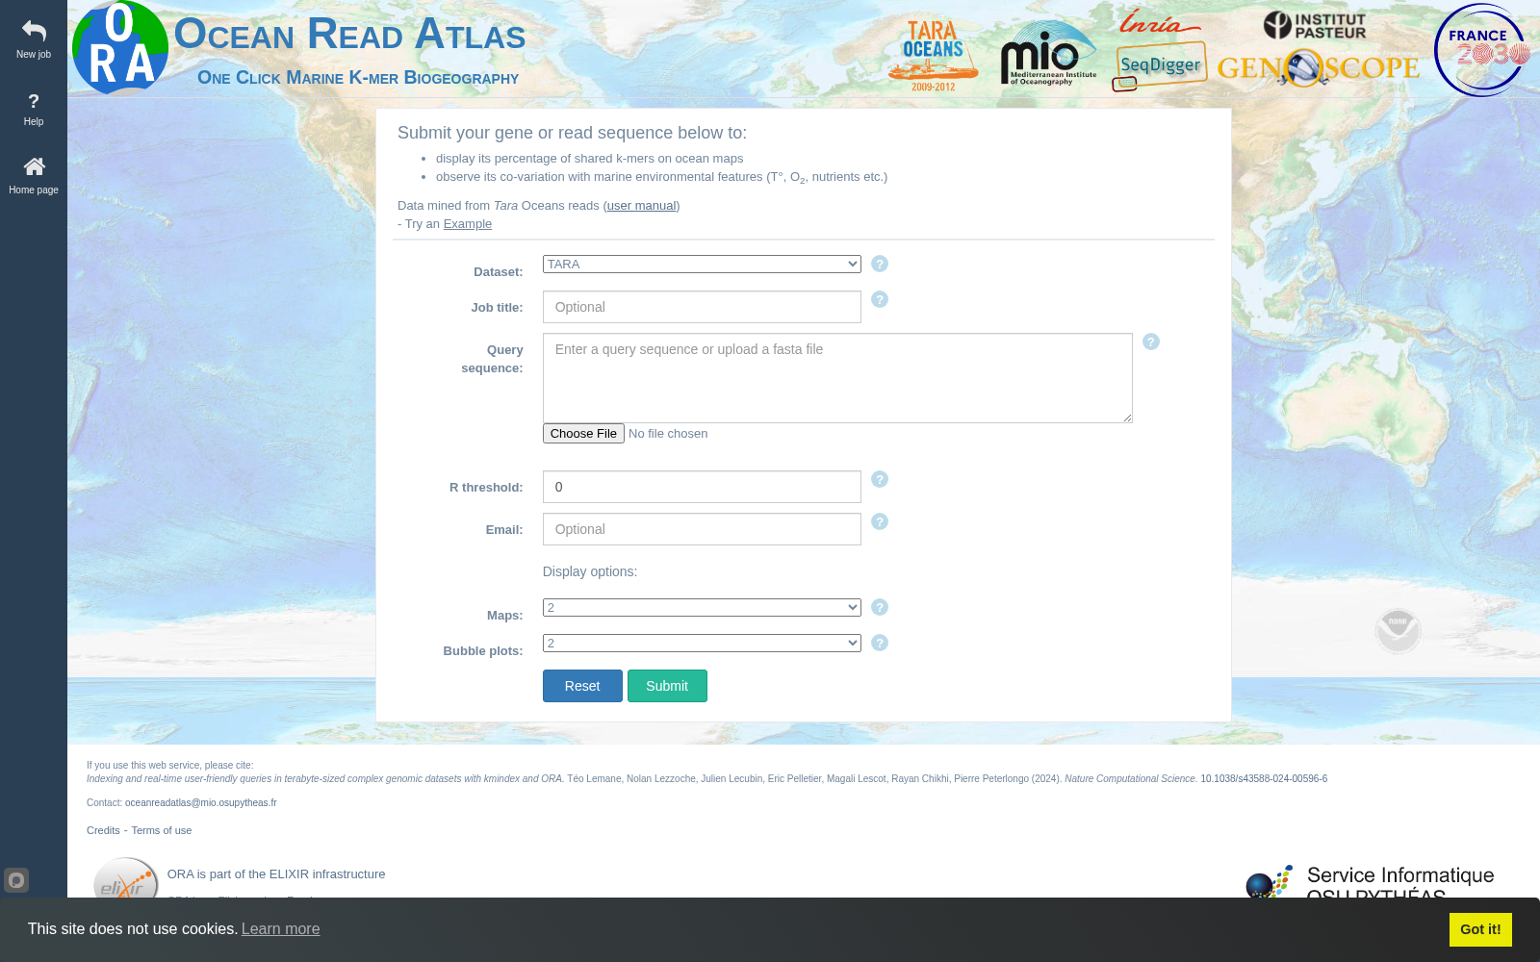This screenshot has height=962, width=1540.
Task: Open the Dataset TARA dropdown
Action: 702,264
